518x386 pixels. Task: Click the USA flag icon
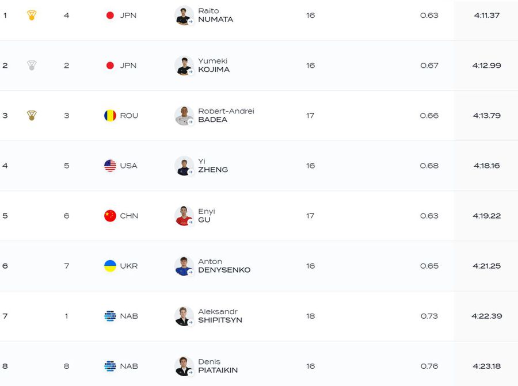[x=110, y=166]
